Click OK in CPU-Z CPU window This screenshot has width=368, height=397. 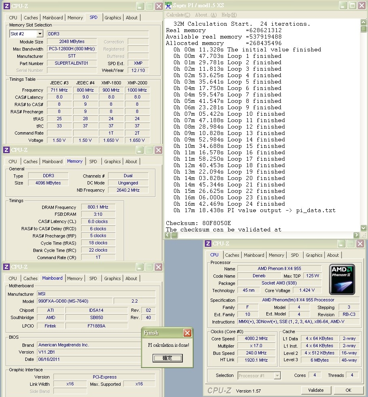348,390
